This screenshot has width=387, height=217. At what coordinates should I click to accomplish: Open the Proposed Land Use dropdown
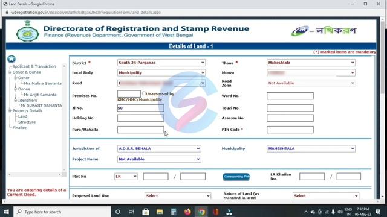(178, 195)
